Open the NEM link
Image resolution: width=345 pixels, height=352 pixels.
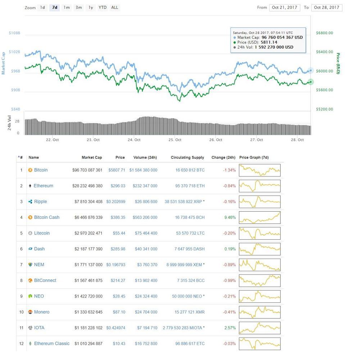point(39,265)
